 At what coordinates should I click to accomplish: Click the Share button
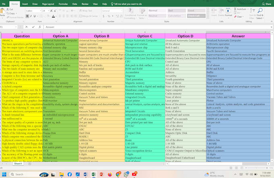(x=266, y=4)
